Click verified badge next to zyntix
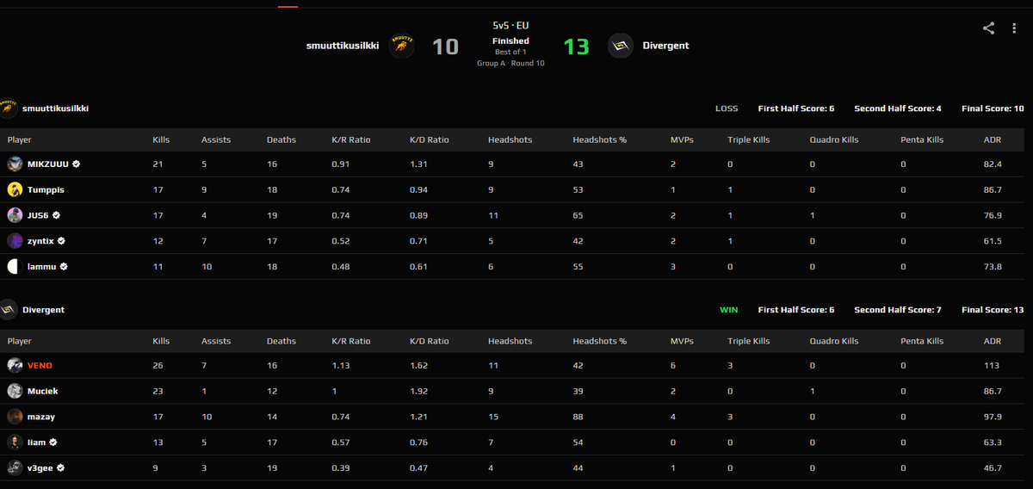This screenshot has width=1033, height=489. [62, 241]
